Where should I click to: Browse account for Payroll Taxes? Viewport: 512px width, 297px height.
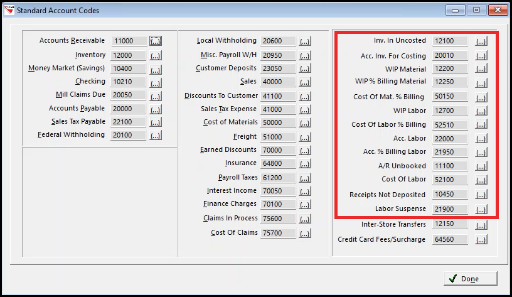coord(305,178)
